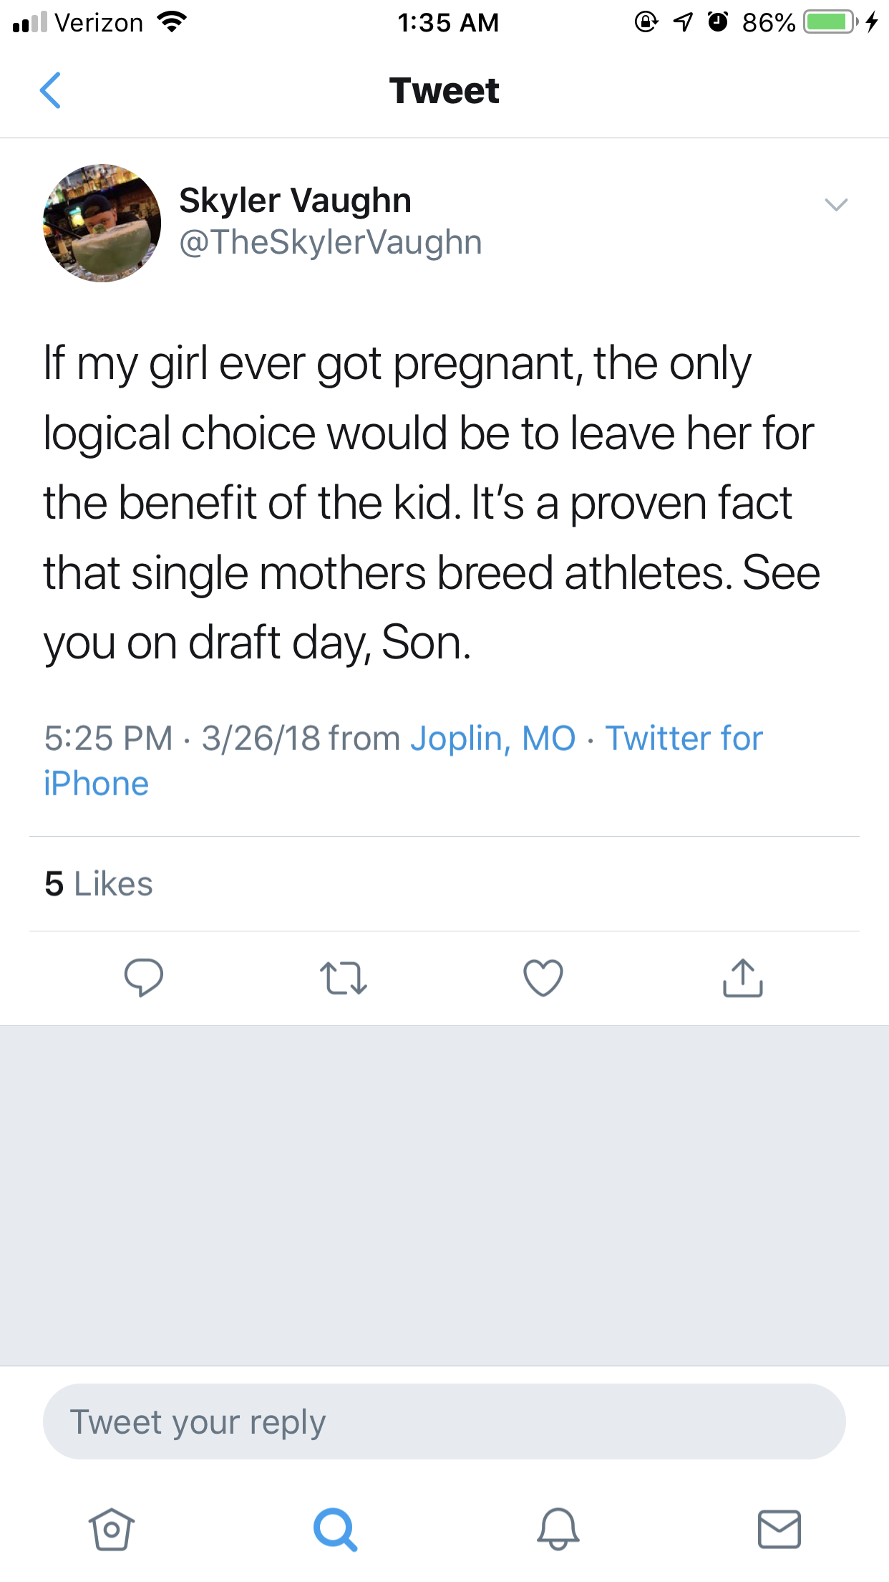The height and width of the screenshot is (1582, 889).
Task: Open the Home tab in bottom bar
Action: (112, 1529)
